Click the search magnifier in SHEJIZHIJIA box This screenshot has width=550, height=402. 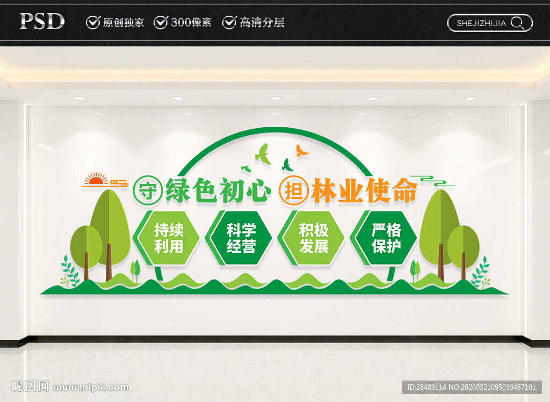tap(517, 23)
